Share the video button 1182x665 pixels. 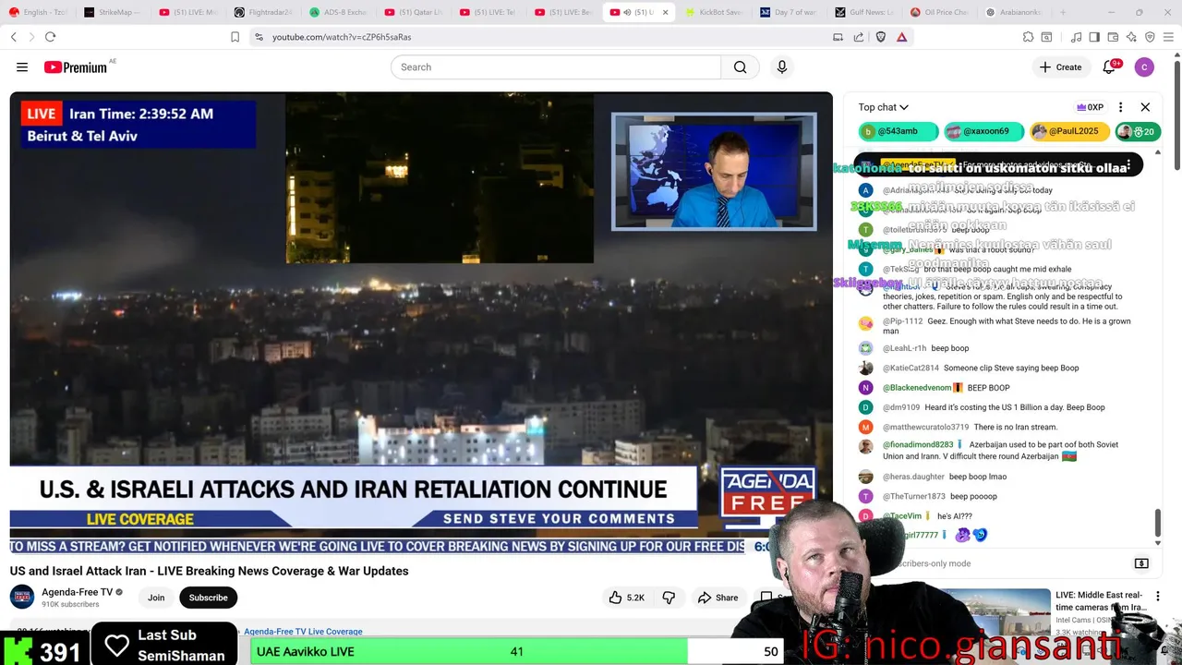click(x=718, y=598)
